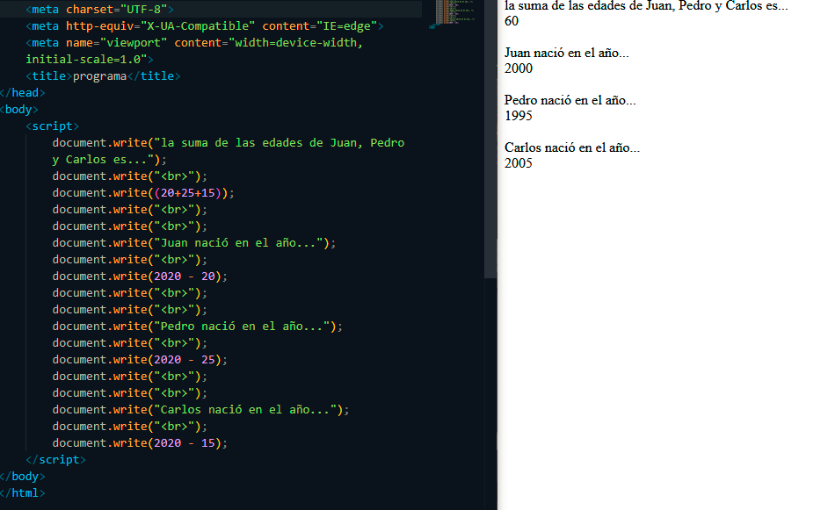
Task: Click 'Juan nació en el año...' in browser preview
Action: [x=565, y=53]
